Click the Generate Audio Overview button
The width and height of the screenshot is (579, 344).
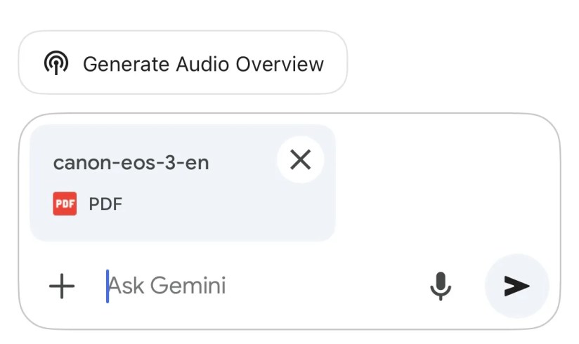[x=183, y=62]
